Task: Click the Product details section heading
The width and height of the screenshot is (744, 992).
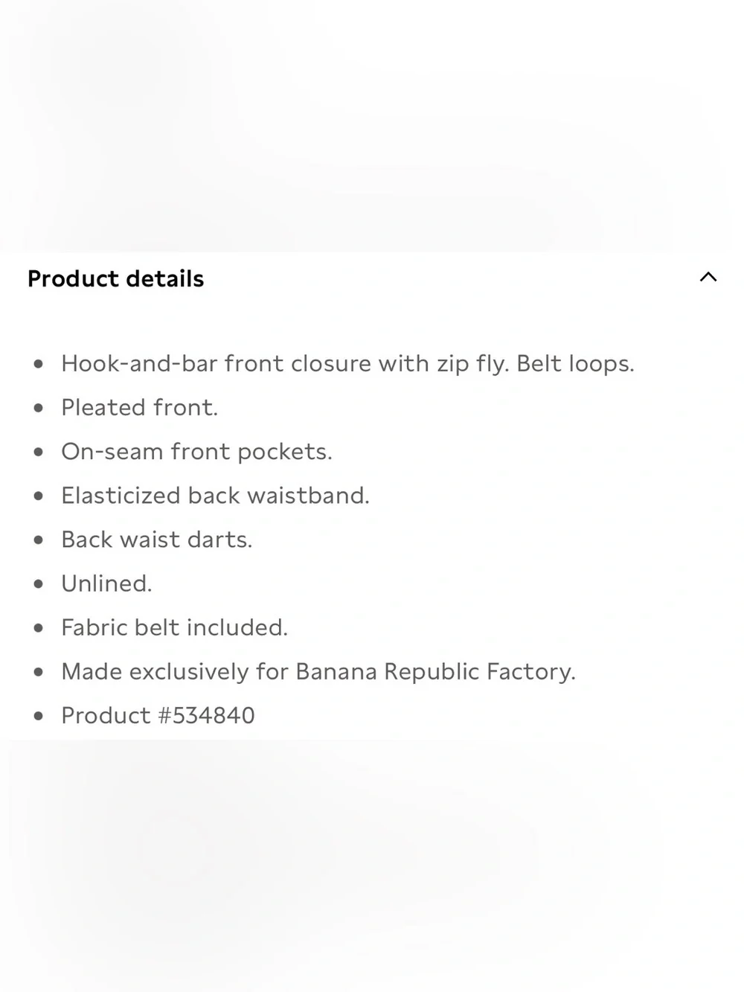Action: (x=115, y=278)
